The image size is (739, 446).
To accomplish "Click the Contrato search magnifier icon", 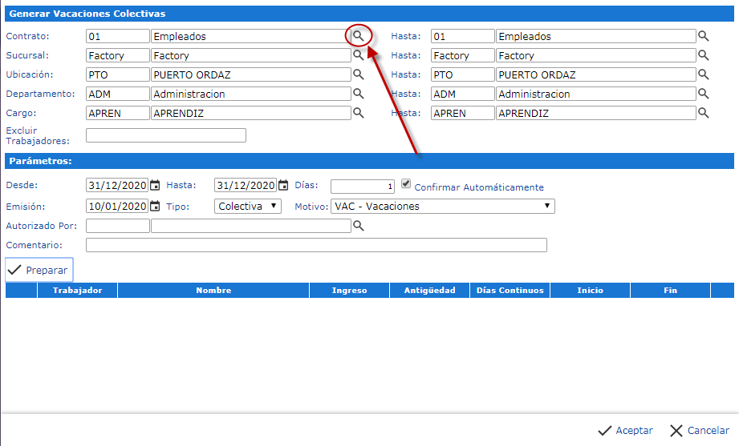I will coord(359,36).
